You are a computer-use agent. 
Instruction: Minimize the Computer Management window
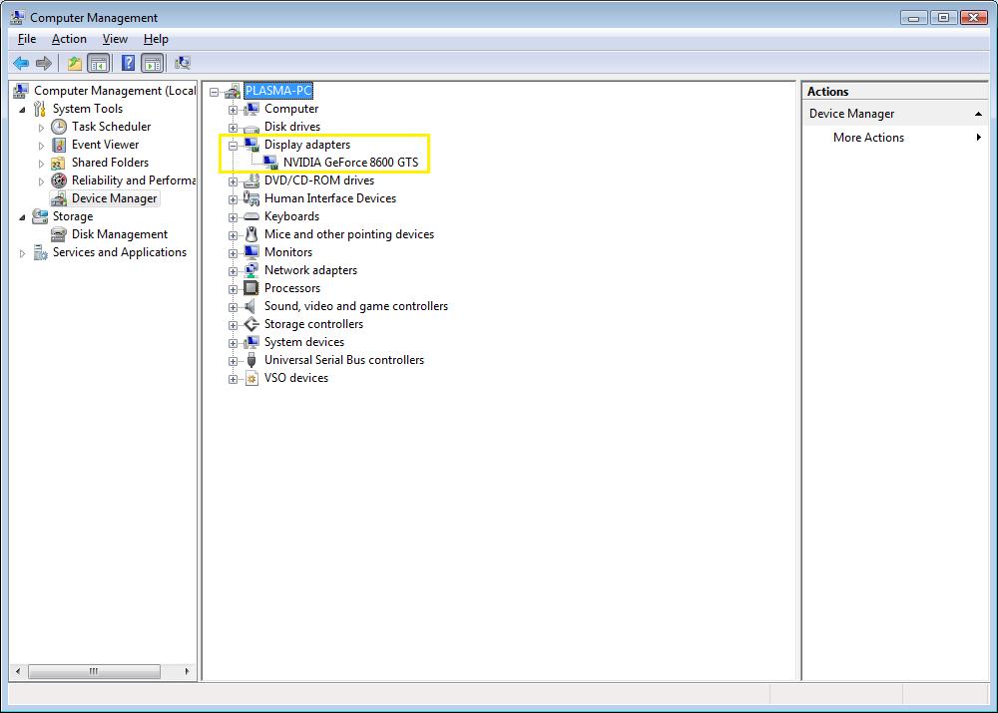(x=913, y=18)
